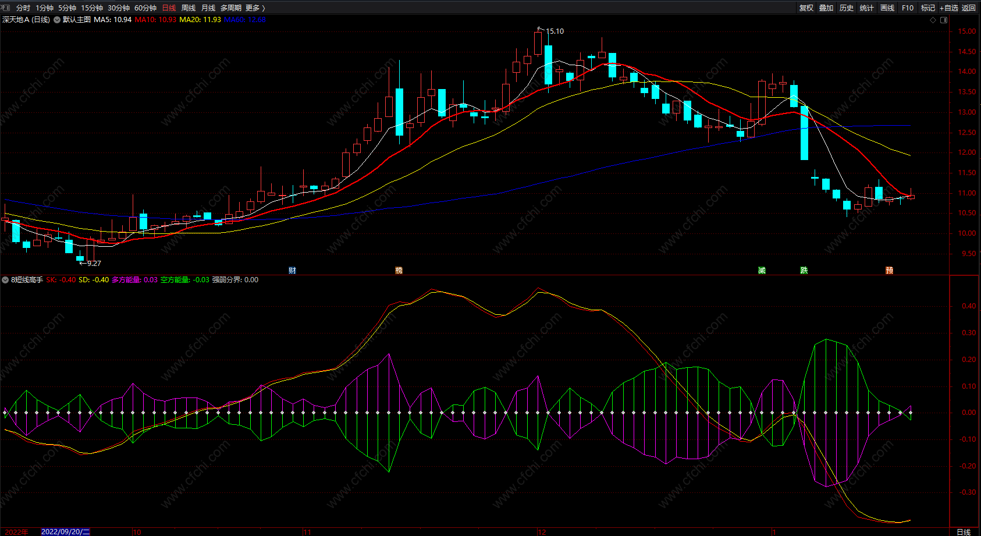Add stock with the +自选 button

[948, 8]
